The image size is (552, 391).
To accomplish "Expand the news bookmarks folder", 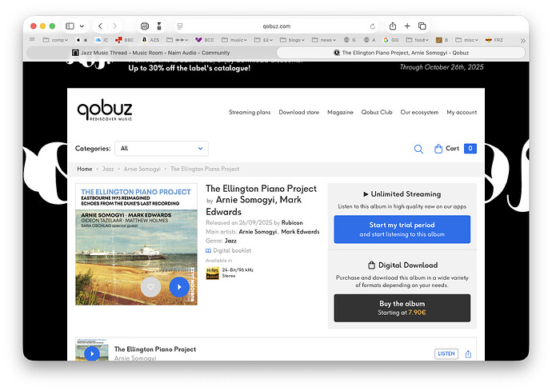I will pos(324,40).
